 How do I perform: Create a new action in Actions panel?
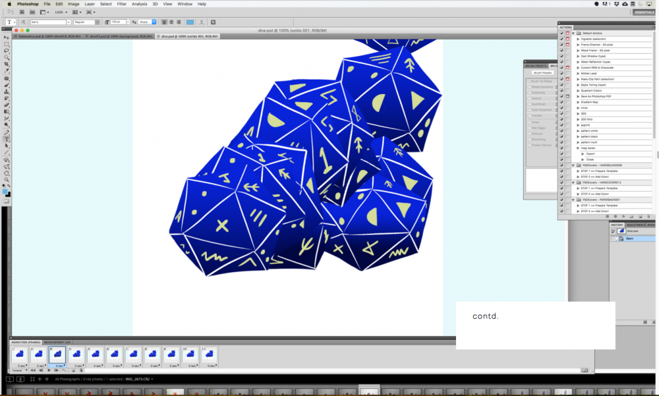tap(640, 217)
